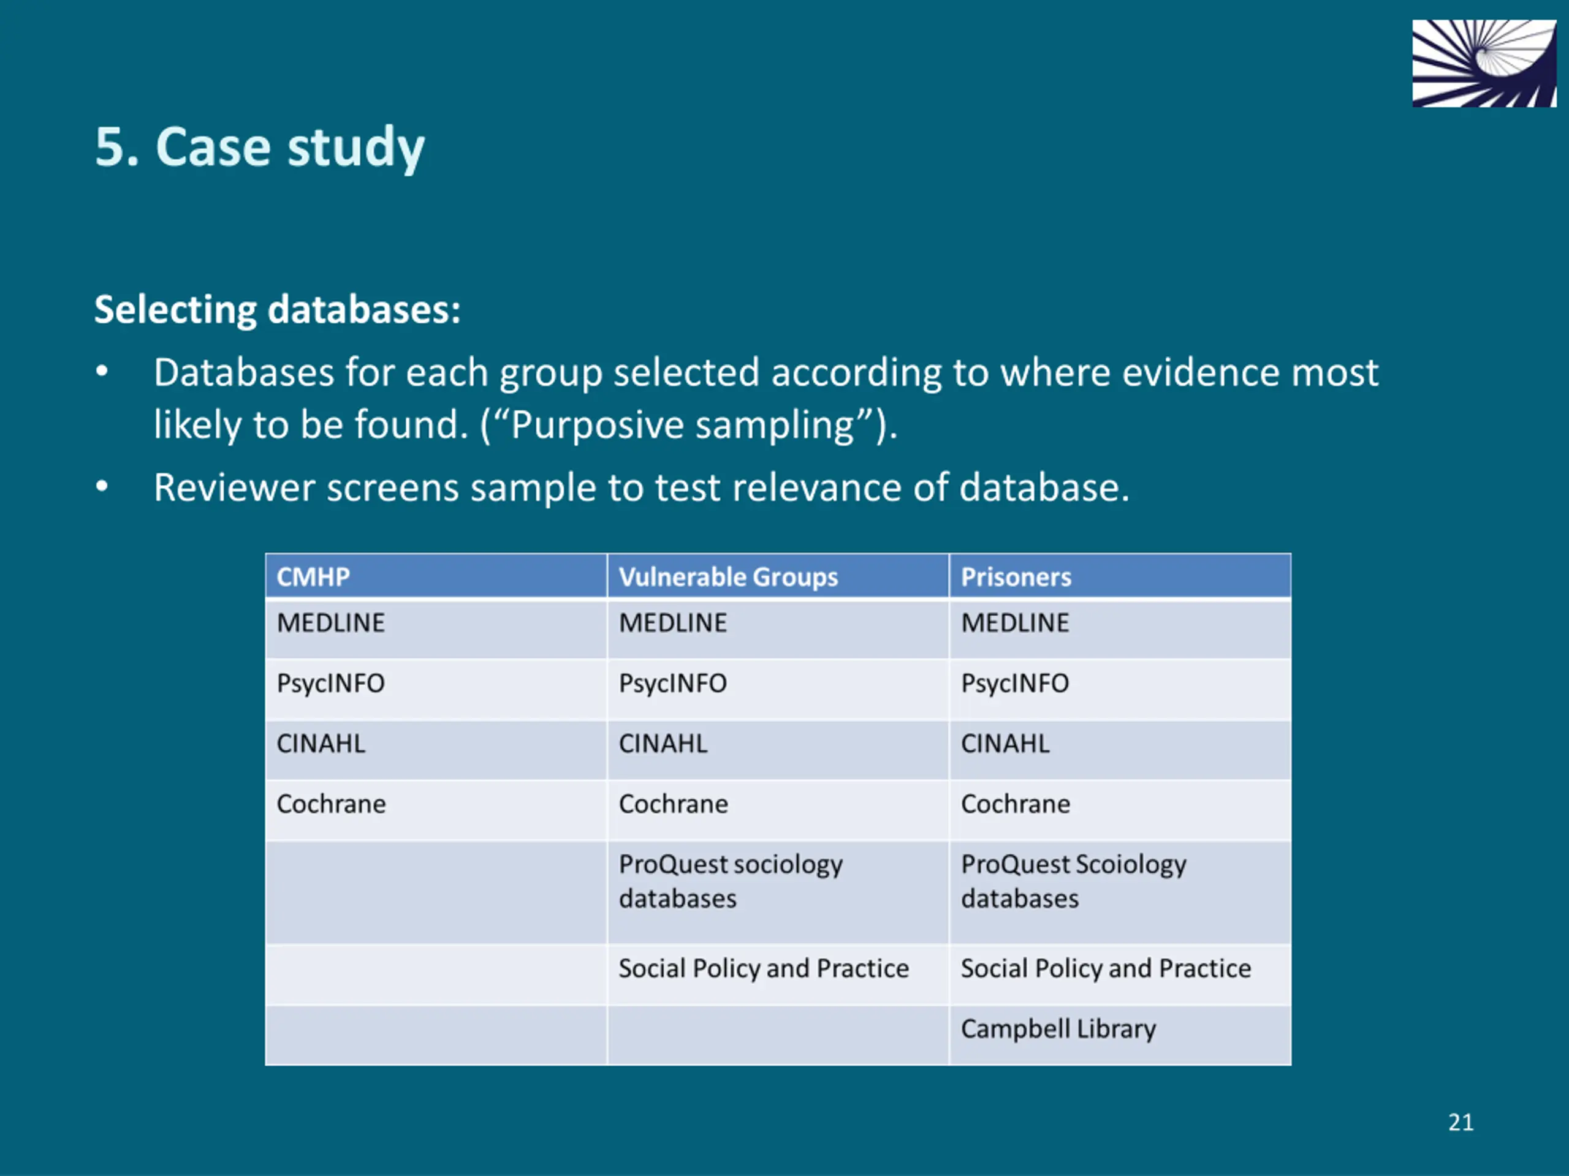Viewport: 1569px width, 1176px height.
Task: Click the 'Selecting databases:' heading
Action: pos(278,310)
